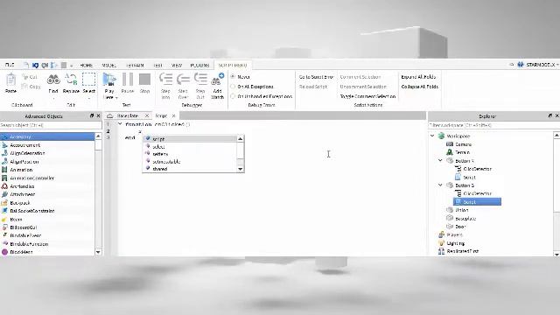This screenshot has height=315, width=560.
Task: Collapse the Workspace node in Explorer
Action: 432,136
